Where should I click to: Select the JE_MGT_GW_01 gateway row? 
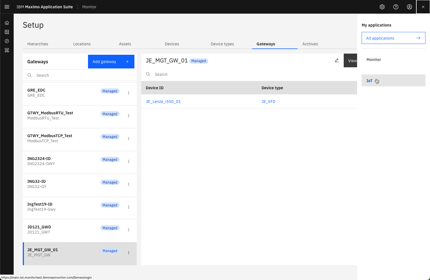[80, 254]
